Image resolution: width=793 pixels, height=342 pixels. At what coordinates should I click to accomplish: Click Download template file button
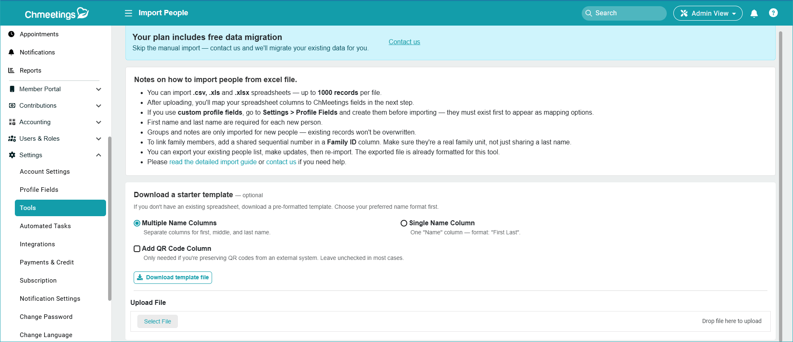tap(173, 278)
